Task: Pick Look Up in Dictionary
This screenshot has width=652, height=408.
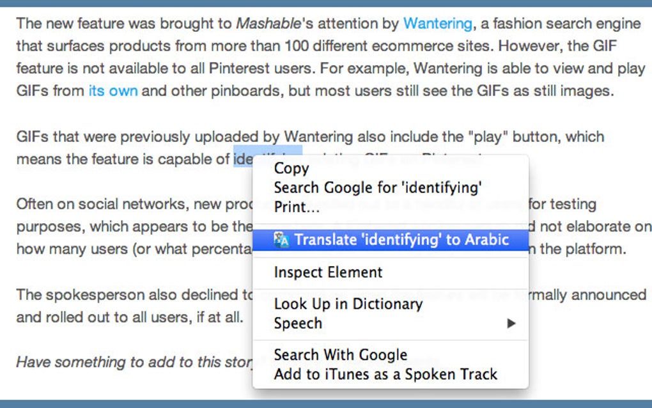Action: (348, 304)
